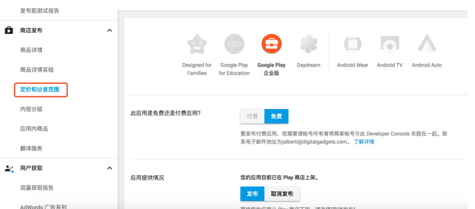
Task: Click the 商店发布 shopping bag icon
Action: click(x=9, y=30)
